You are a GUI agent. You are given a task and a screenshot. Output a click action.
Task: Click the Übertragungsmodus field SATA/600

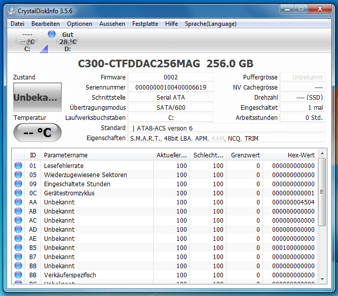[171, 107]
